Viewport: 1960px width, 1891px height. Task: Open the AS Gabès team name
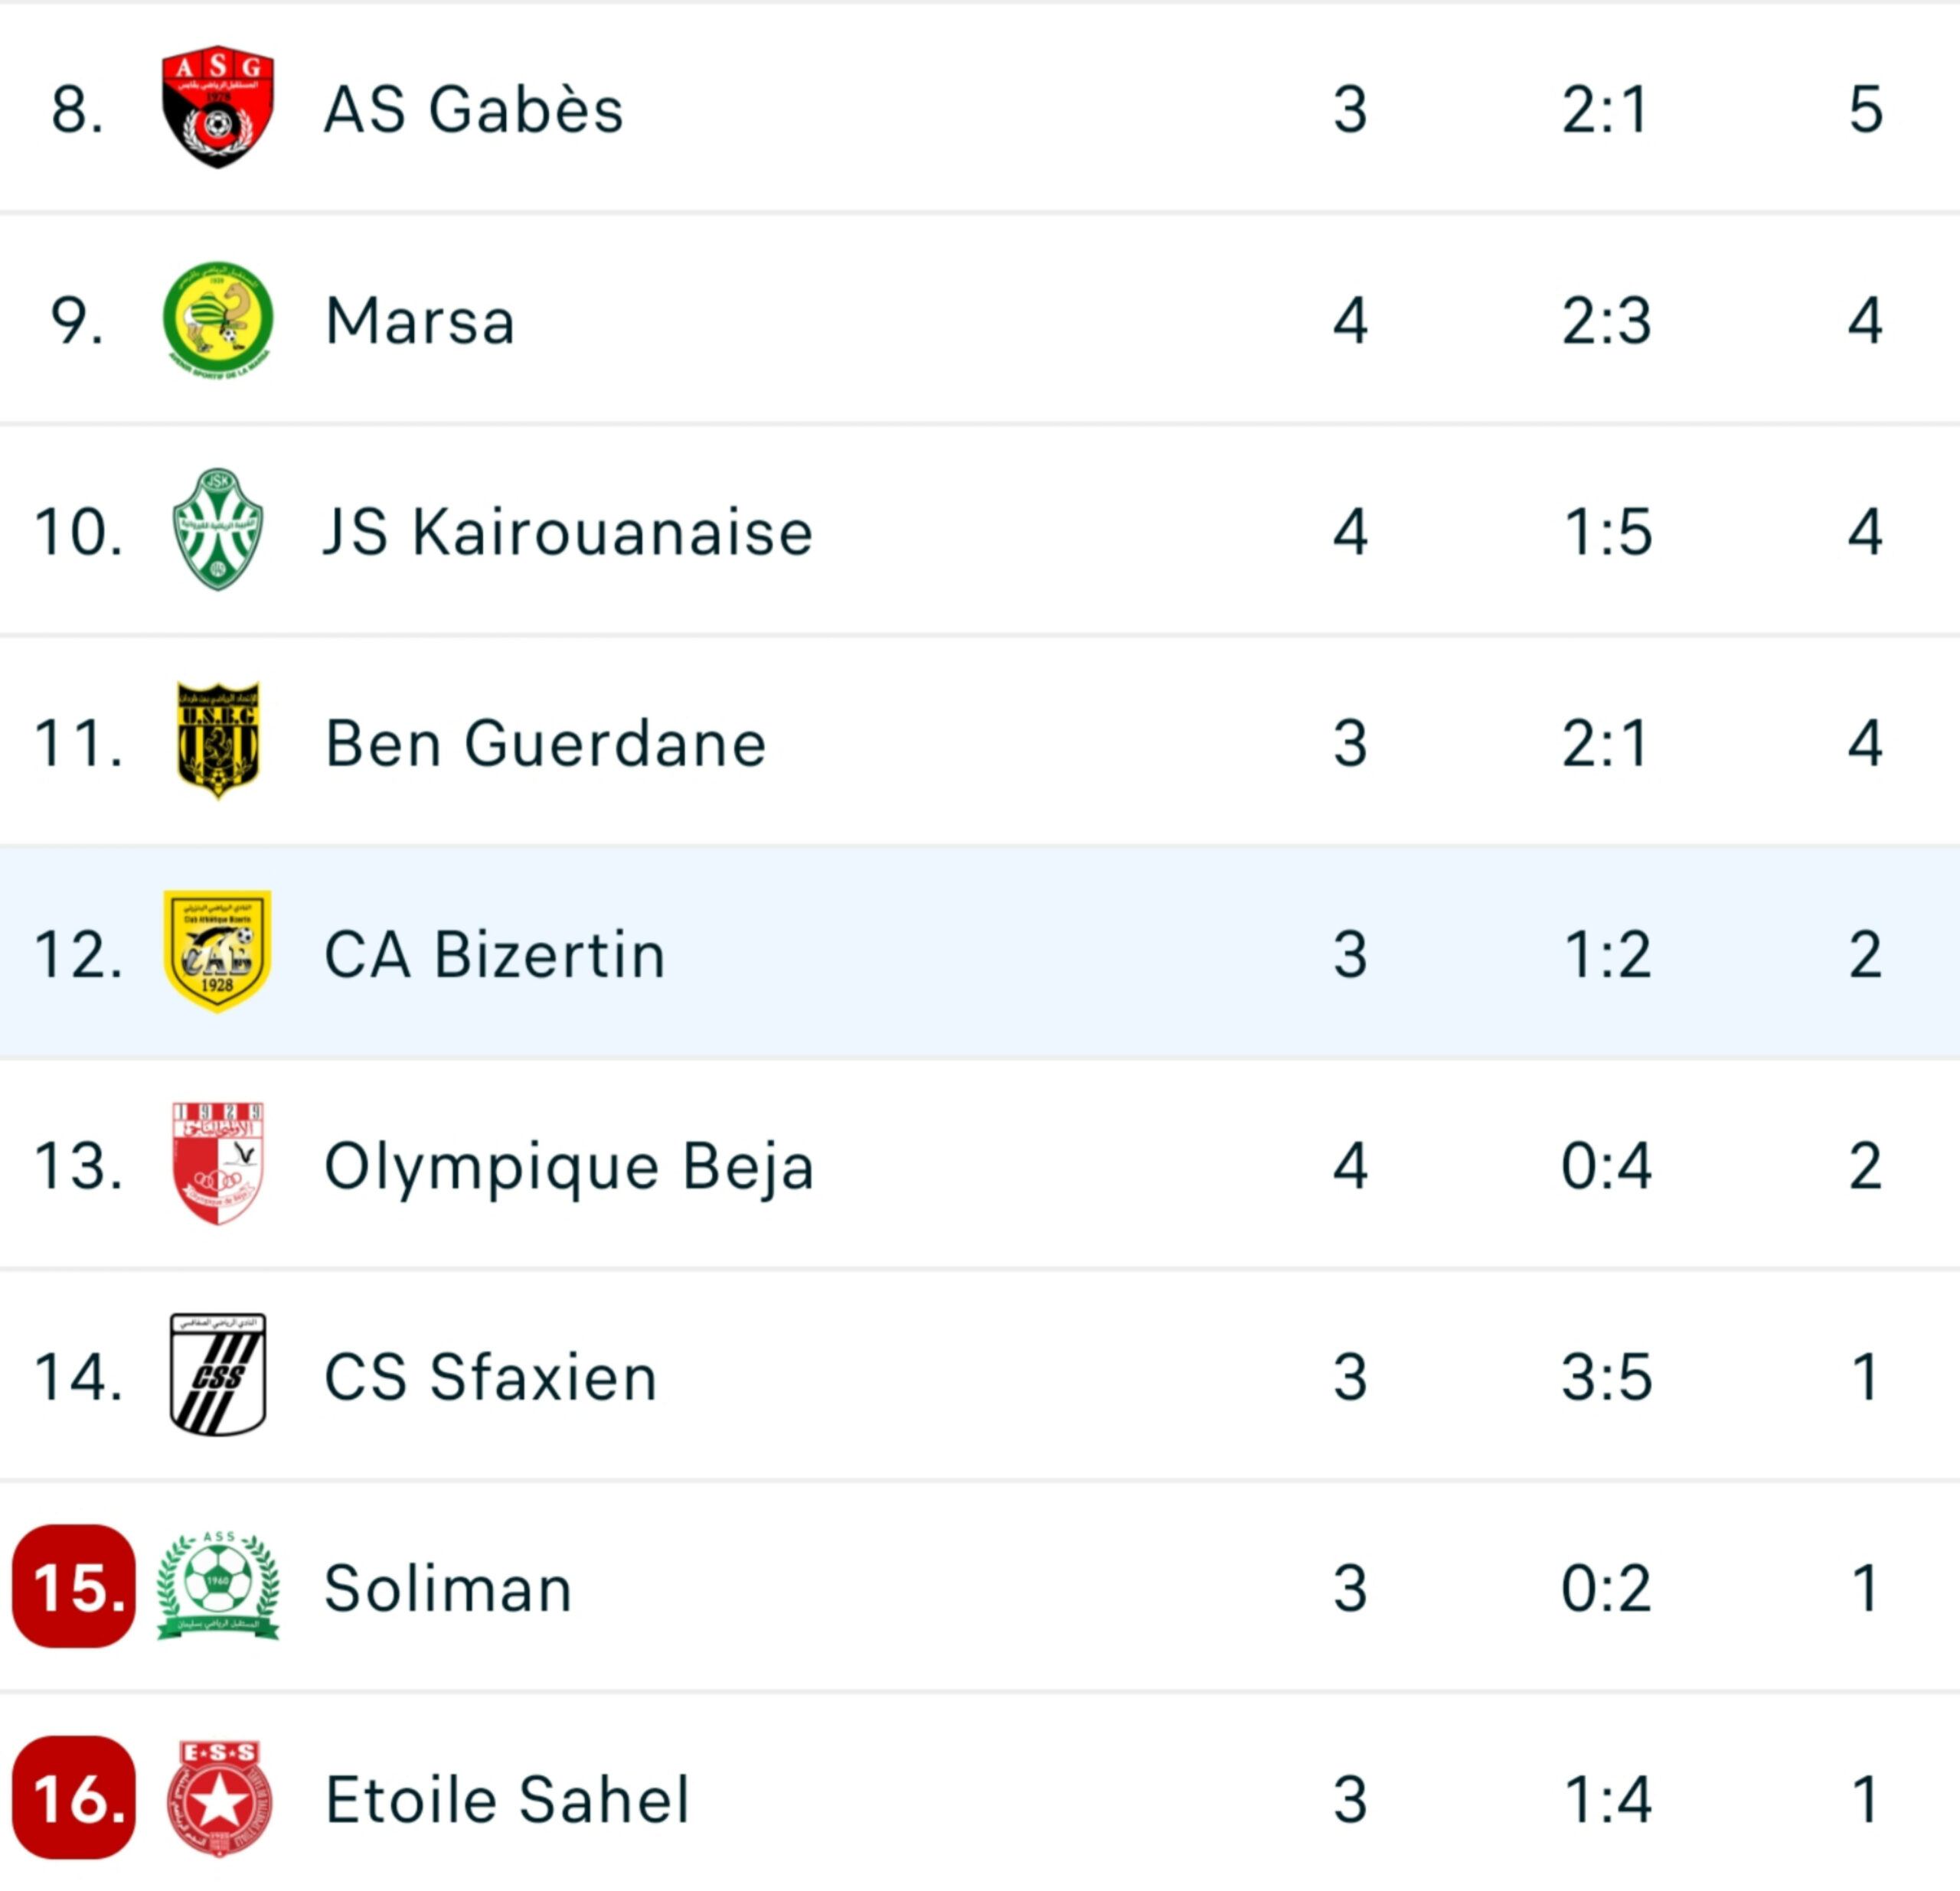tap(474, 109)
